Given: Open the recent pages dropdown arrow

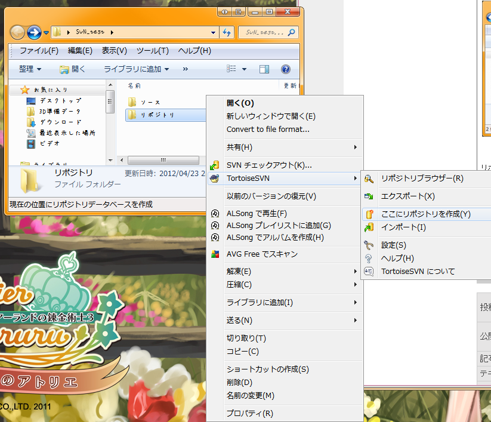Looking at the screenshot, I should click(x=46, y=33).
